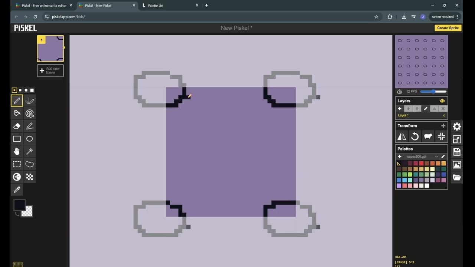Image resolution: width=475 pixels, height=267 pixels.
Task: Open the secondary transparent color swatch
Action: click(28, 212)
